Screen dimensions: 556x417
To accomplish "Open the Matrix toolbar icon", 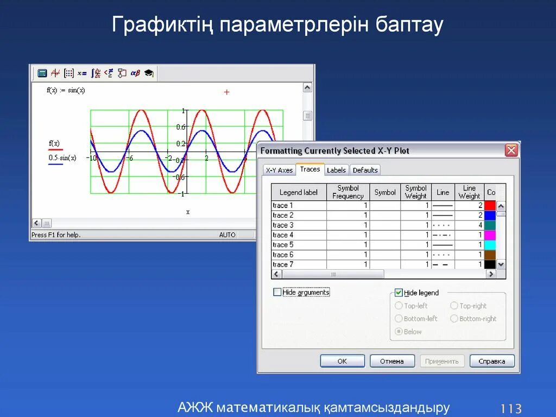I will click(x=69, y=73).
